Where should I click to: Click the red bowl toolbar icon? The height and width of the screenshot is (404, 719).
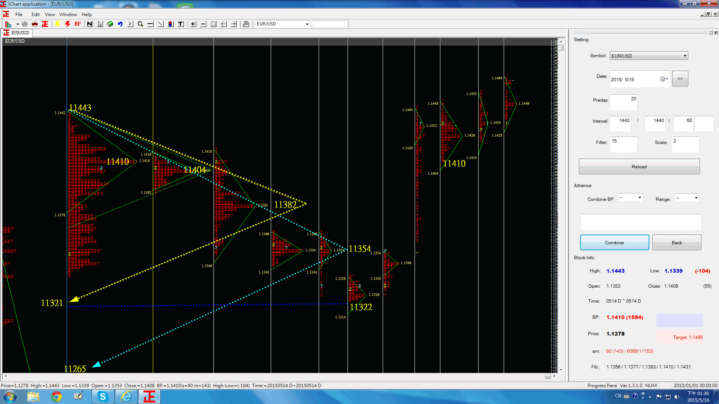click(x=35, y=24)
